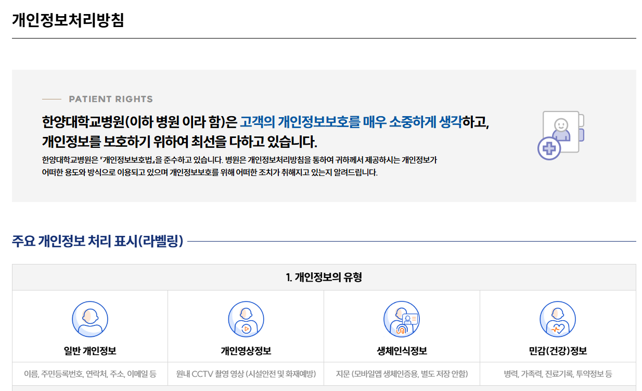Click the 일반 개인정보 label
This screenshot has width=642, height=391.
(90, 351)
